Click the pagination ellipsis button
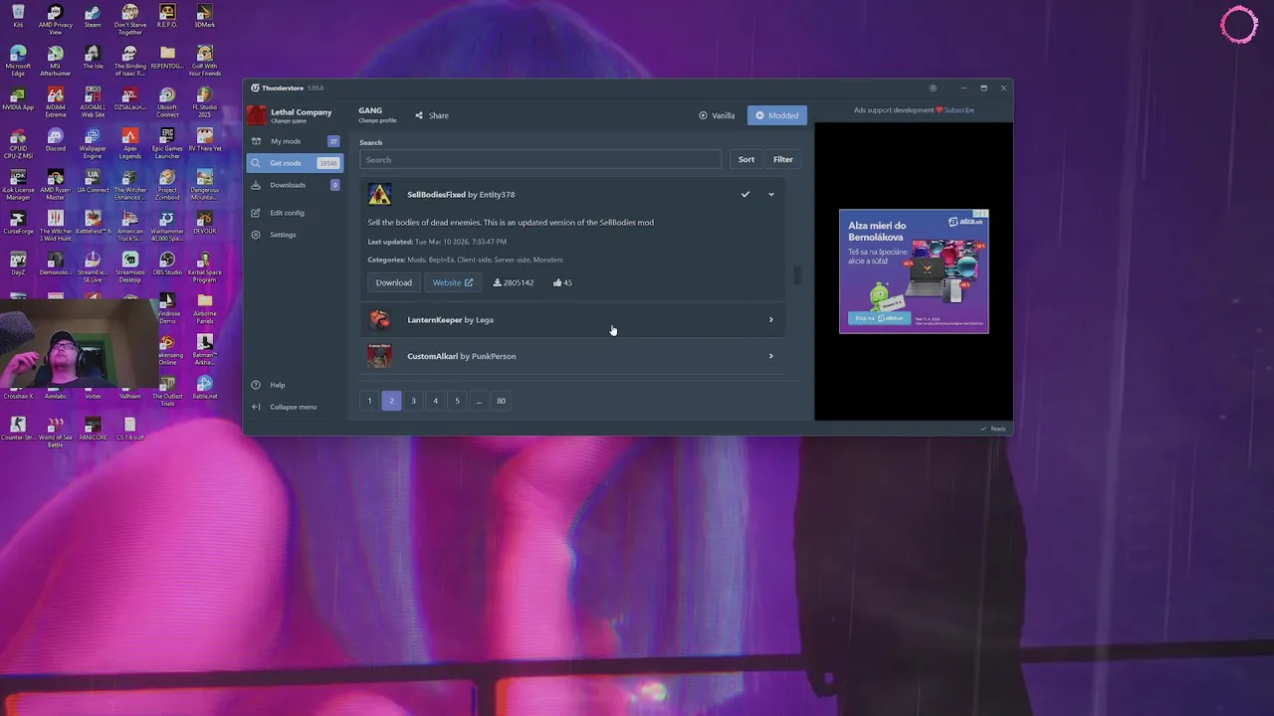 (x=479, y=401)
